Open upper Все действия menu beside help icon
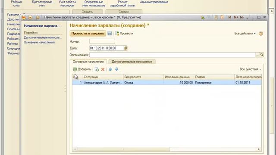Viewport: 276px width, 155px height. (245, 34)
